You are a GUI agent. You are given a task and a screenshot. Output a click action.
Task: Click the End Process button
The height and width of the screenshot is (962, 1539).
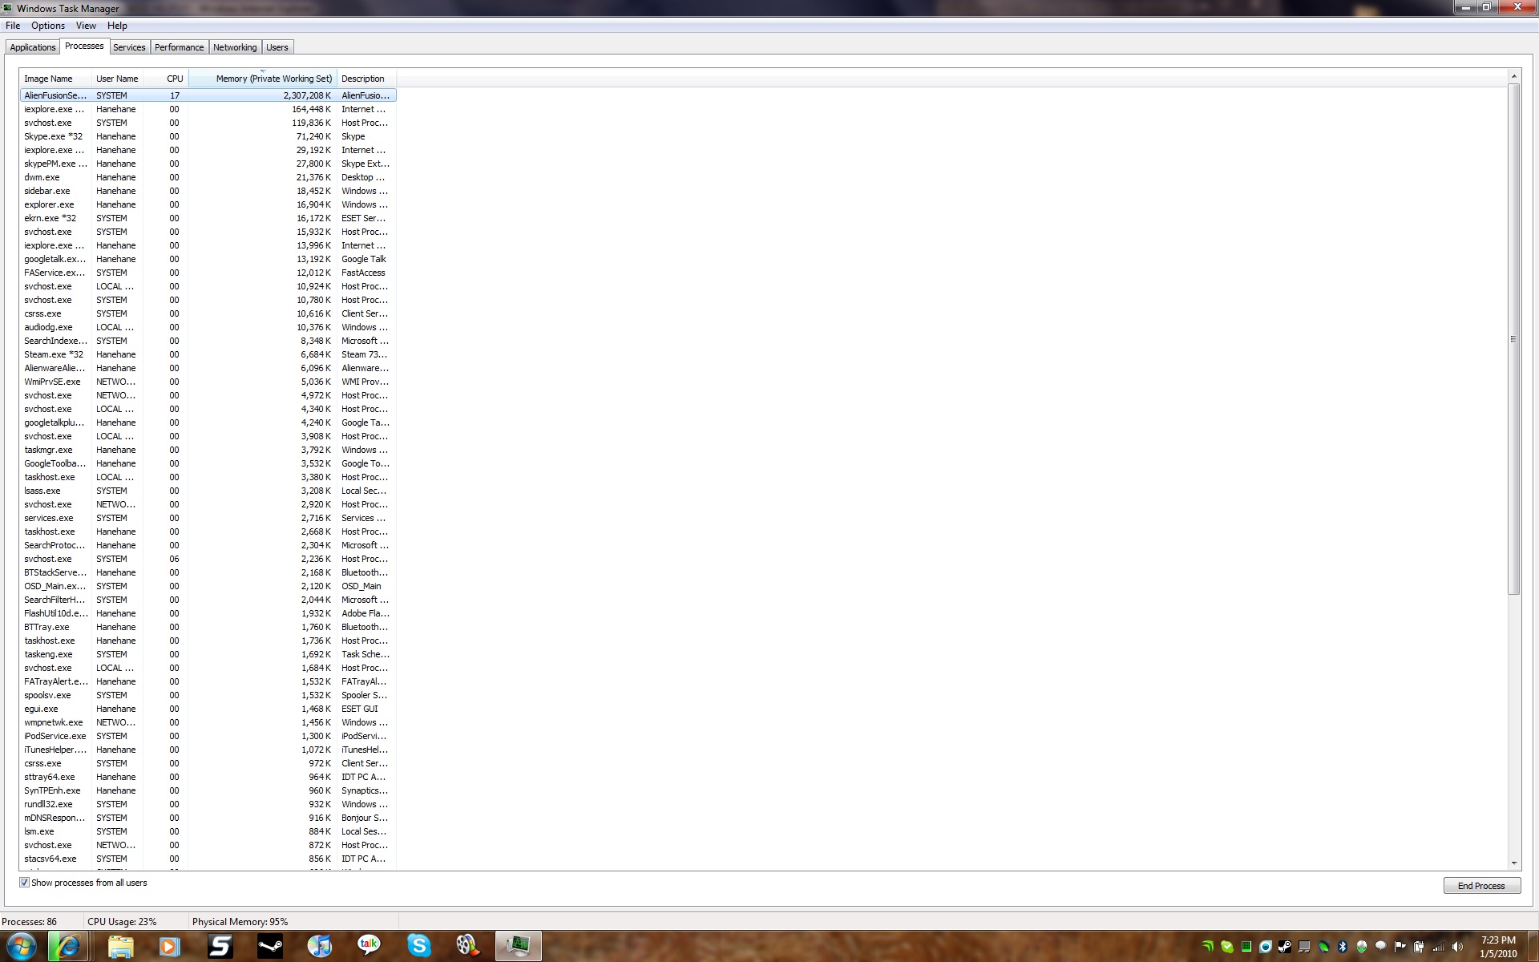[1481, 886]
